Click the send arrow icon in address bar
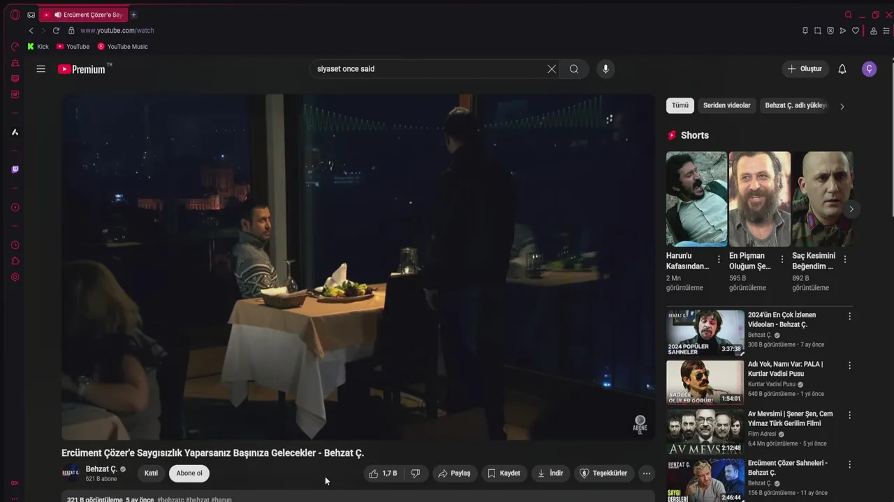 (843, 31)
